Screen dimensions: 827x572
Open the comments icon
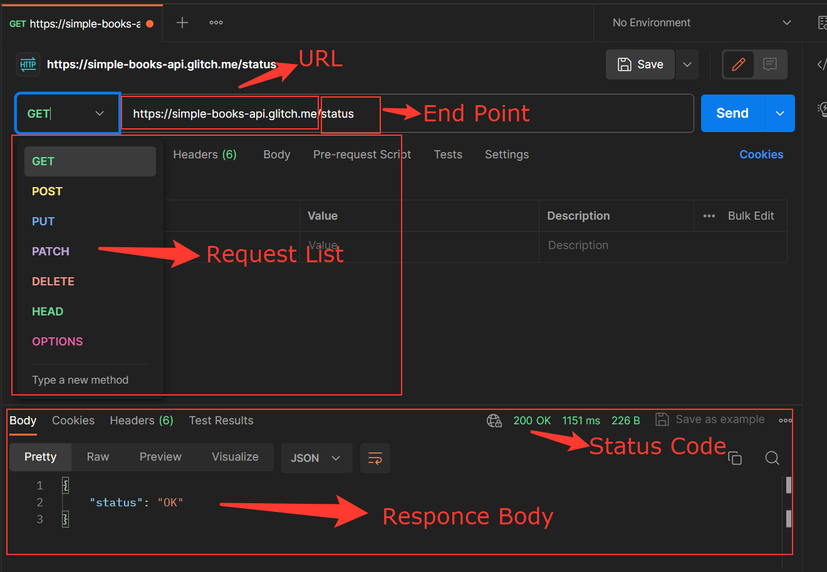[770, 64]
